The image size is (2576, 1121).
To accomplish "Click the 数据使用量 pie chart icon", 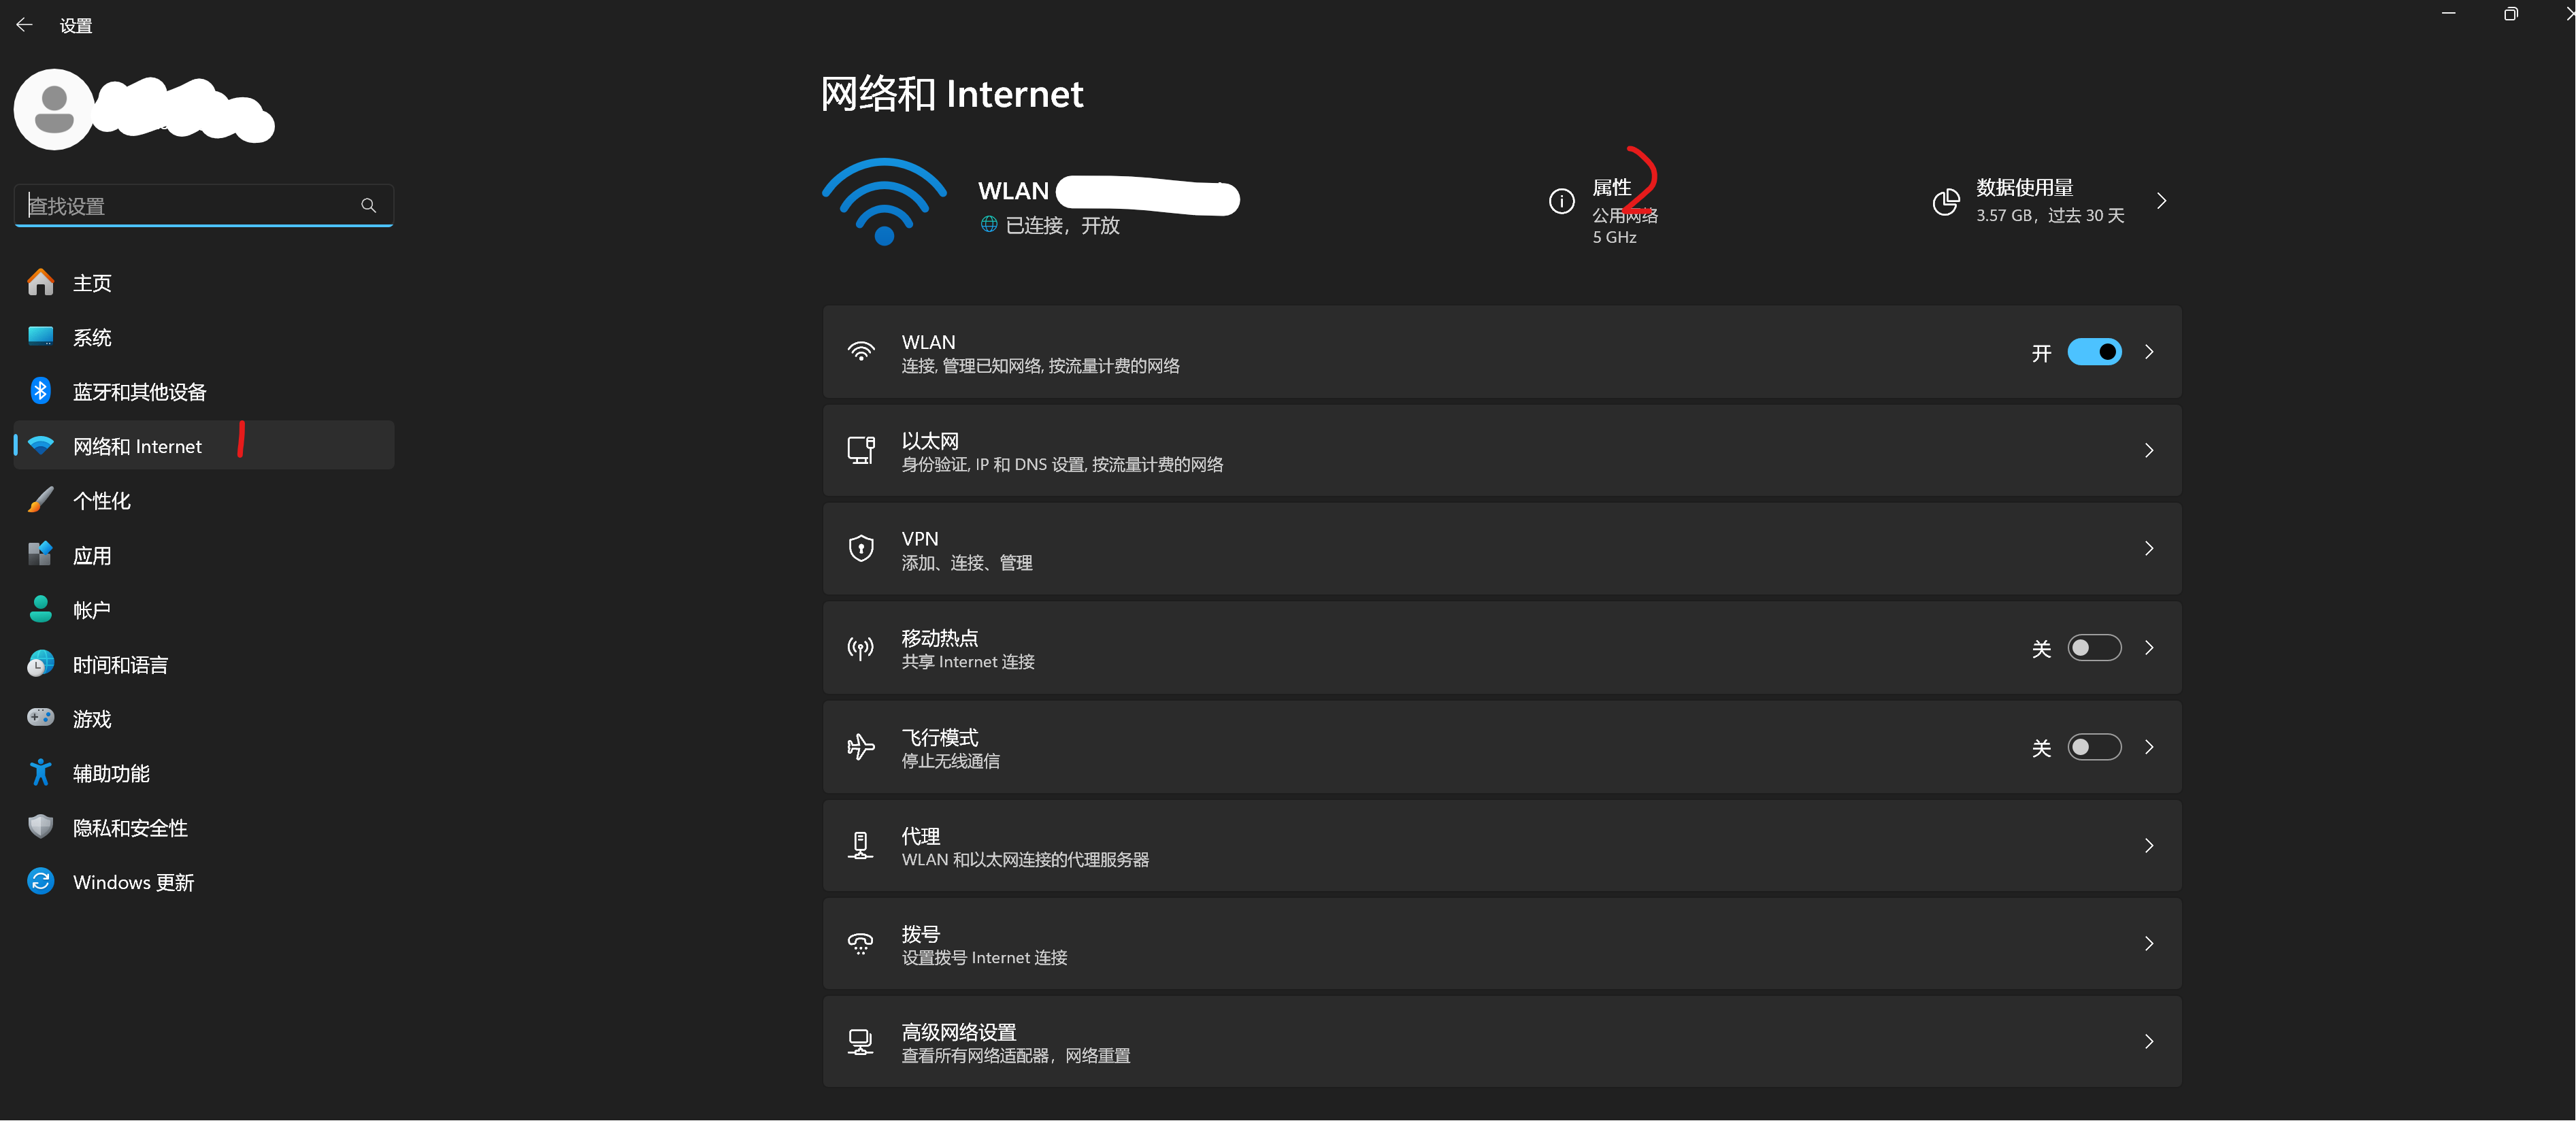I will point(1945,201).
